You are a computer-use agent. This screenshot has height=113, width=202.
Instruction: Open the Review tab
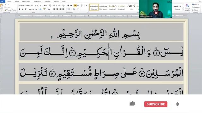click(56, 1)
